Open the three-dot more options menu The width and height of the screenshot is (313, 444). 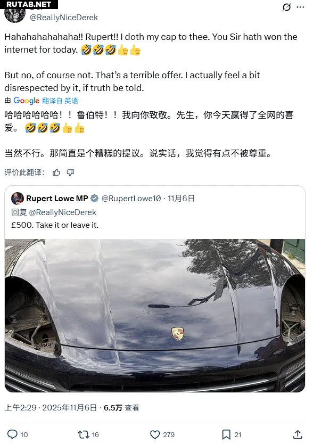(x=300, y=7)
